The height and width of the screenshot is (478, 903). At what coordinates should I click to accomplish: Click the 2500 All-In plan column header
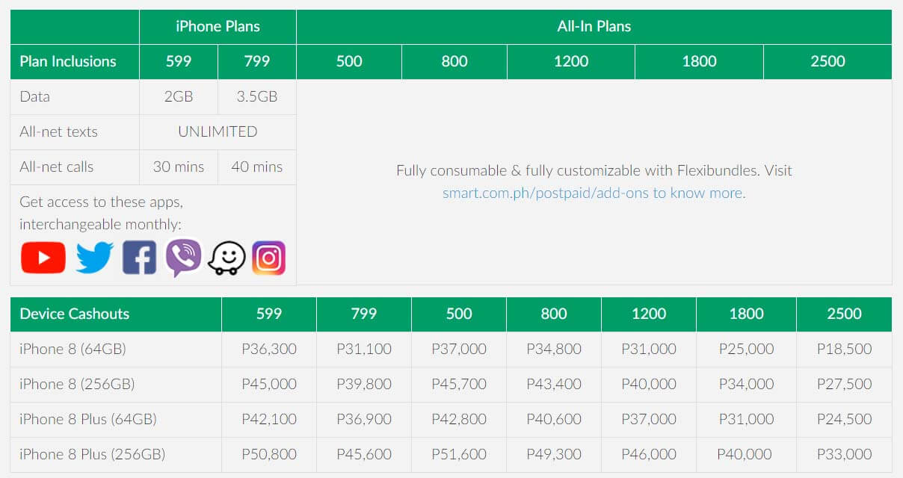[828, 61]
